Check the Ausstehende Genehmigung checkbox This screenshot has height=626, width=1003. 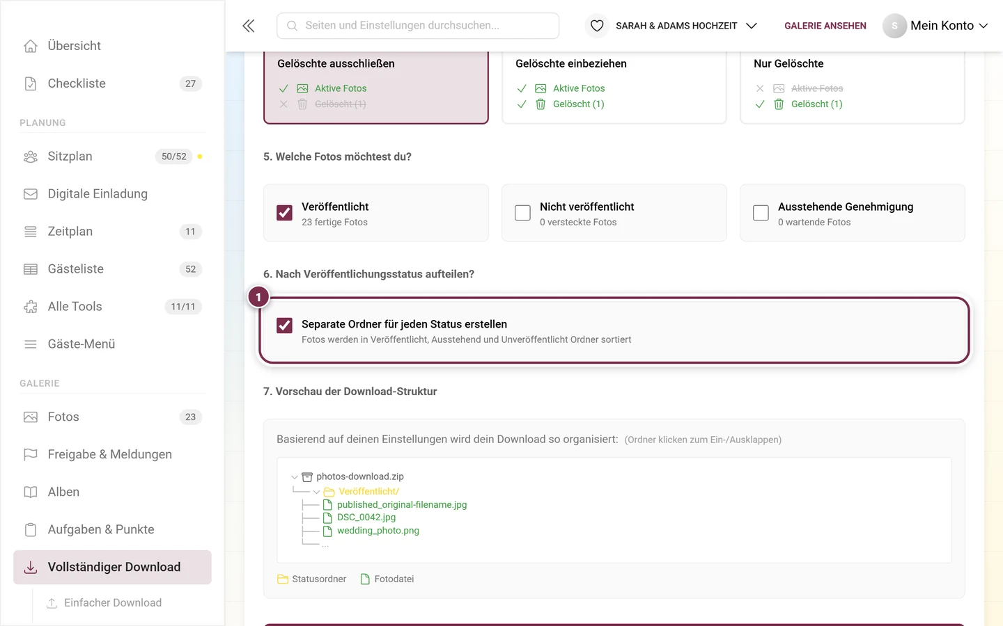pos(761,213)
